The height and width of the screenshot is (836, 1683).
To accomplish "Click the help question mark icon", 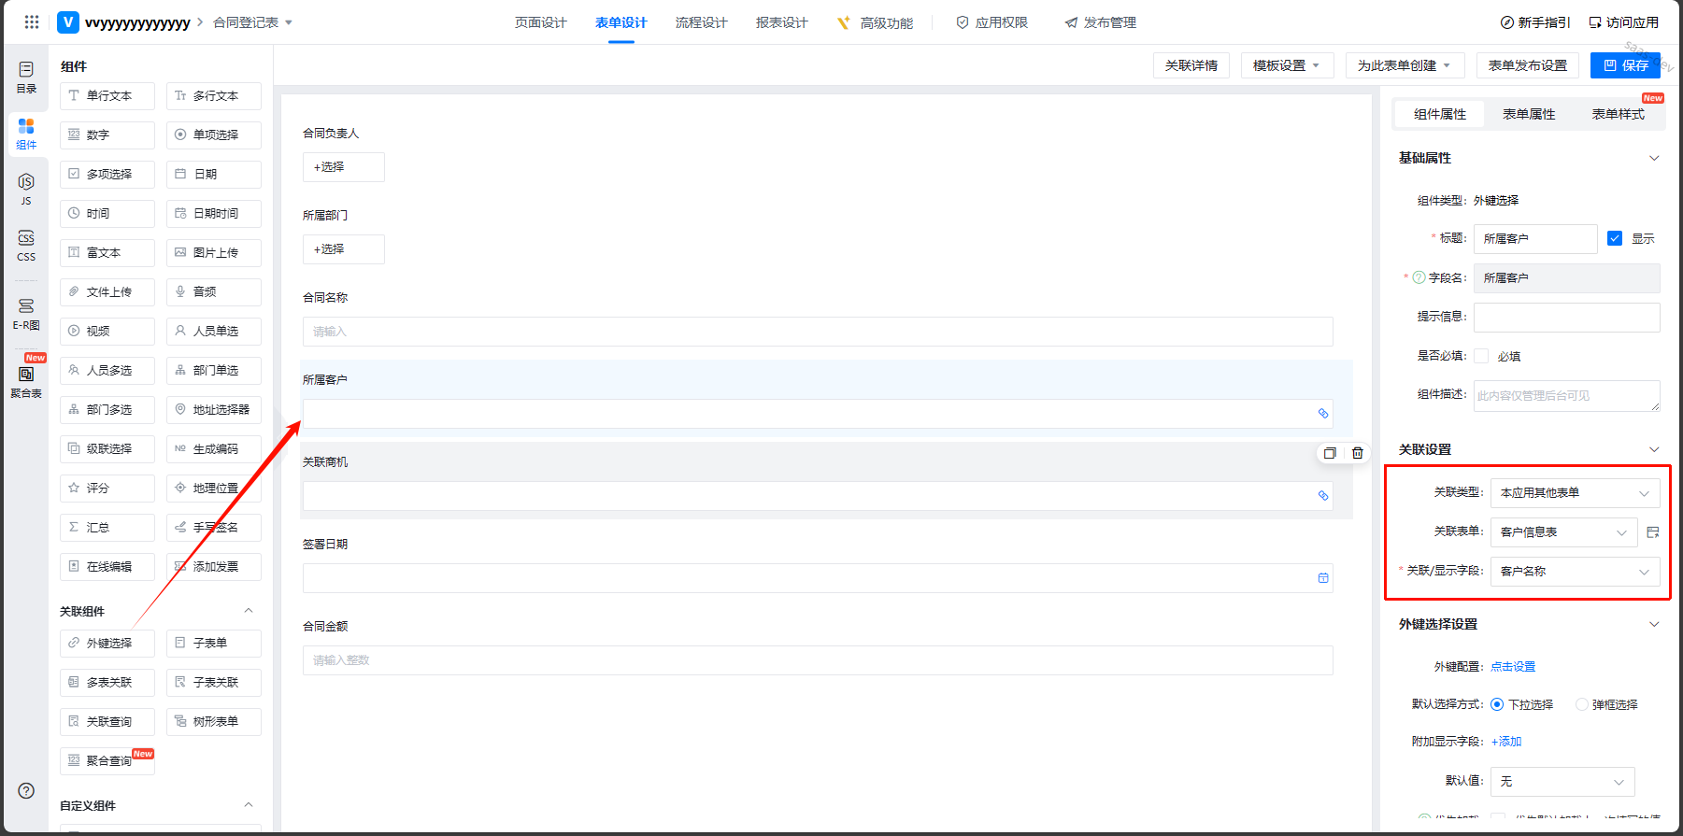I will 26,790.
